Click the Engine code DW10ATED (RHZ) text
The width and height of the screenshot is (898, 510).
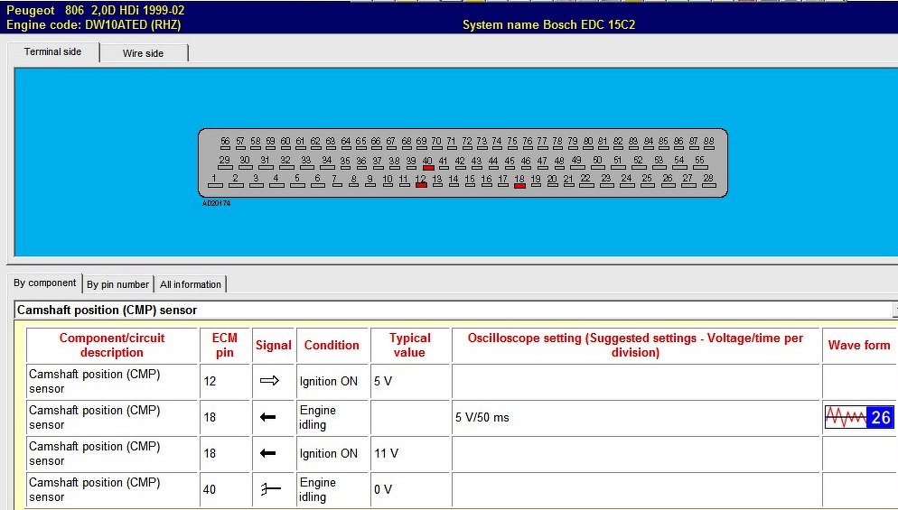tap(93, 24)
